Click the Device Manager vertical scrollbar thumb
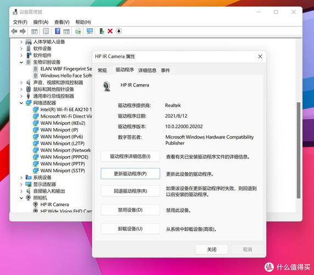 pos(299,150)
